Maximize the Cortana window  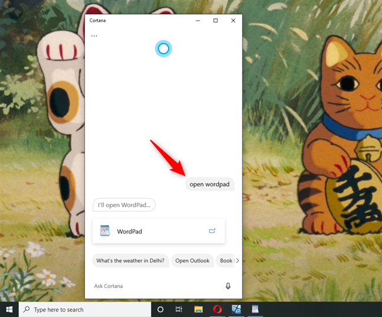click(x=215, y=21)
